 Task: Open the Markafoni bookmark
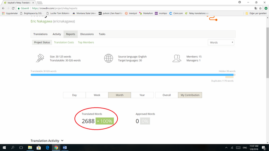[x=146, y=13]
